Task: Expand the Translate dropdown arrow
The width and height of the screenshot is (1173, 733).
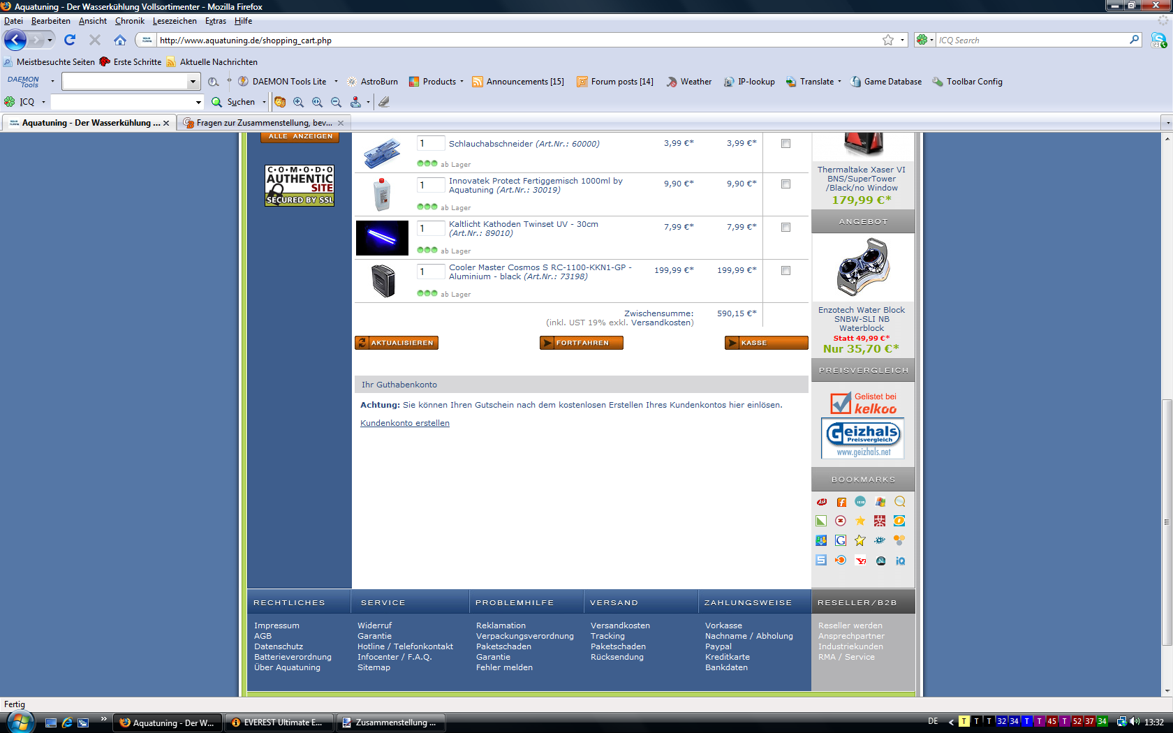Action: point(839,82)
